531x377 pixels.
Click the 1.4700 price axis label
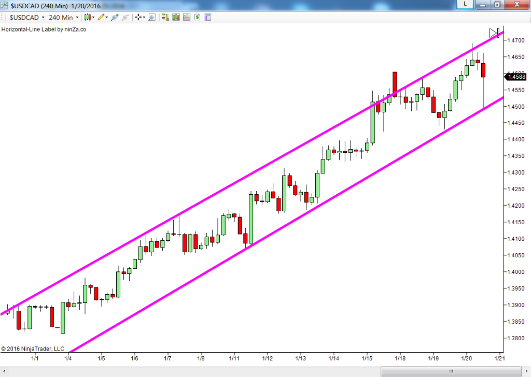click(x=517, y=40)
